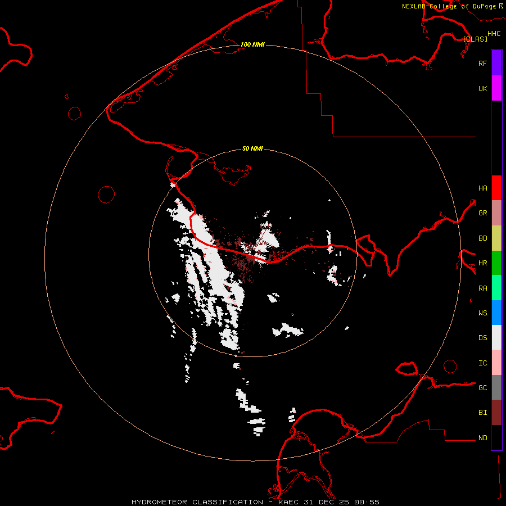Click the BD legend label

click(x=482, y=238)
